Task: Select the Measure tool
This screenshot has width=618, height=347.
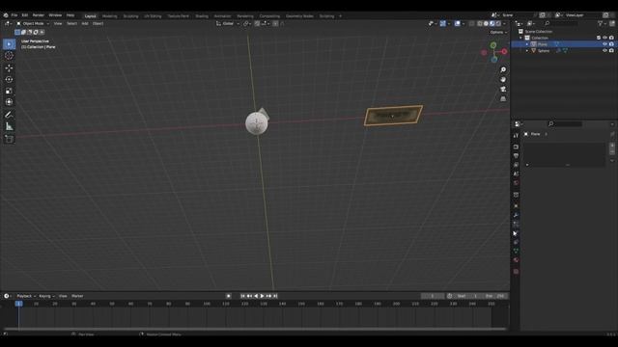Action: [x=9, y=126]
